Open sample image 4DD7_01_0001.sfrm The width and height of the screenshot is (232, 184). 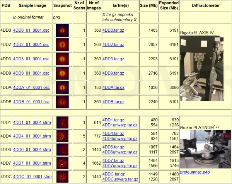coord(32,163)
